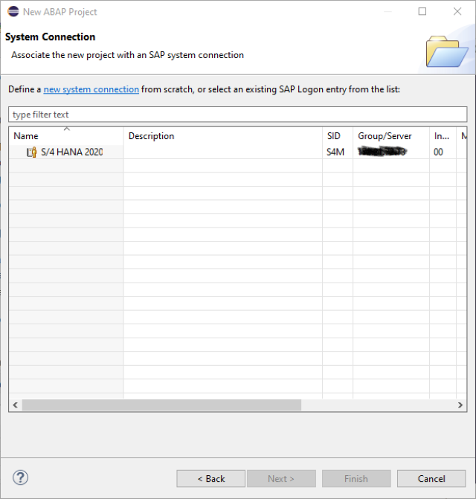Go to previous page with Back button
Screen dimensions: 476x499
211,479
